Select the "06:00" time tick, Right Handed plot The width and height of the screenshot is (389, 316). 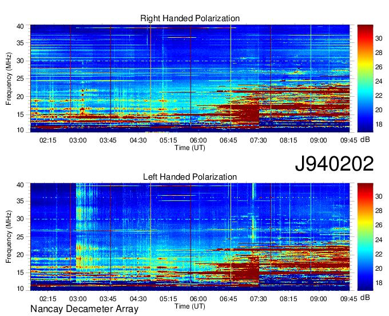(x=199, y=140)
